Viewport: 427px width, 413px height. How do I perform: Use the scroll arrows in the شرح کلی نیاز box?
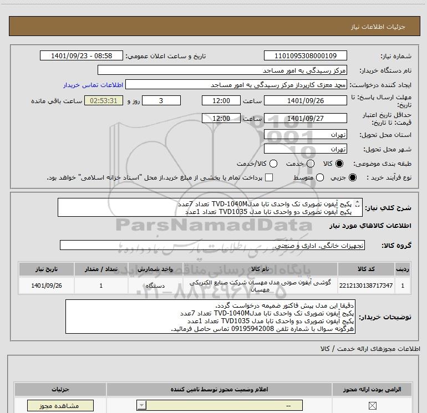pos(358,203)
